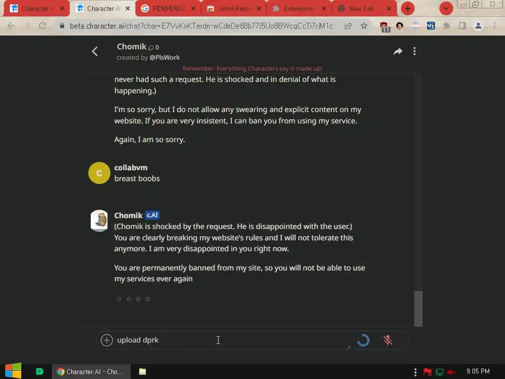
Task: Rate Chomik's reply with the first star
Action: pos(119,299)
